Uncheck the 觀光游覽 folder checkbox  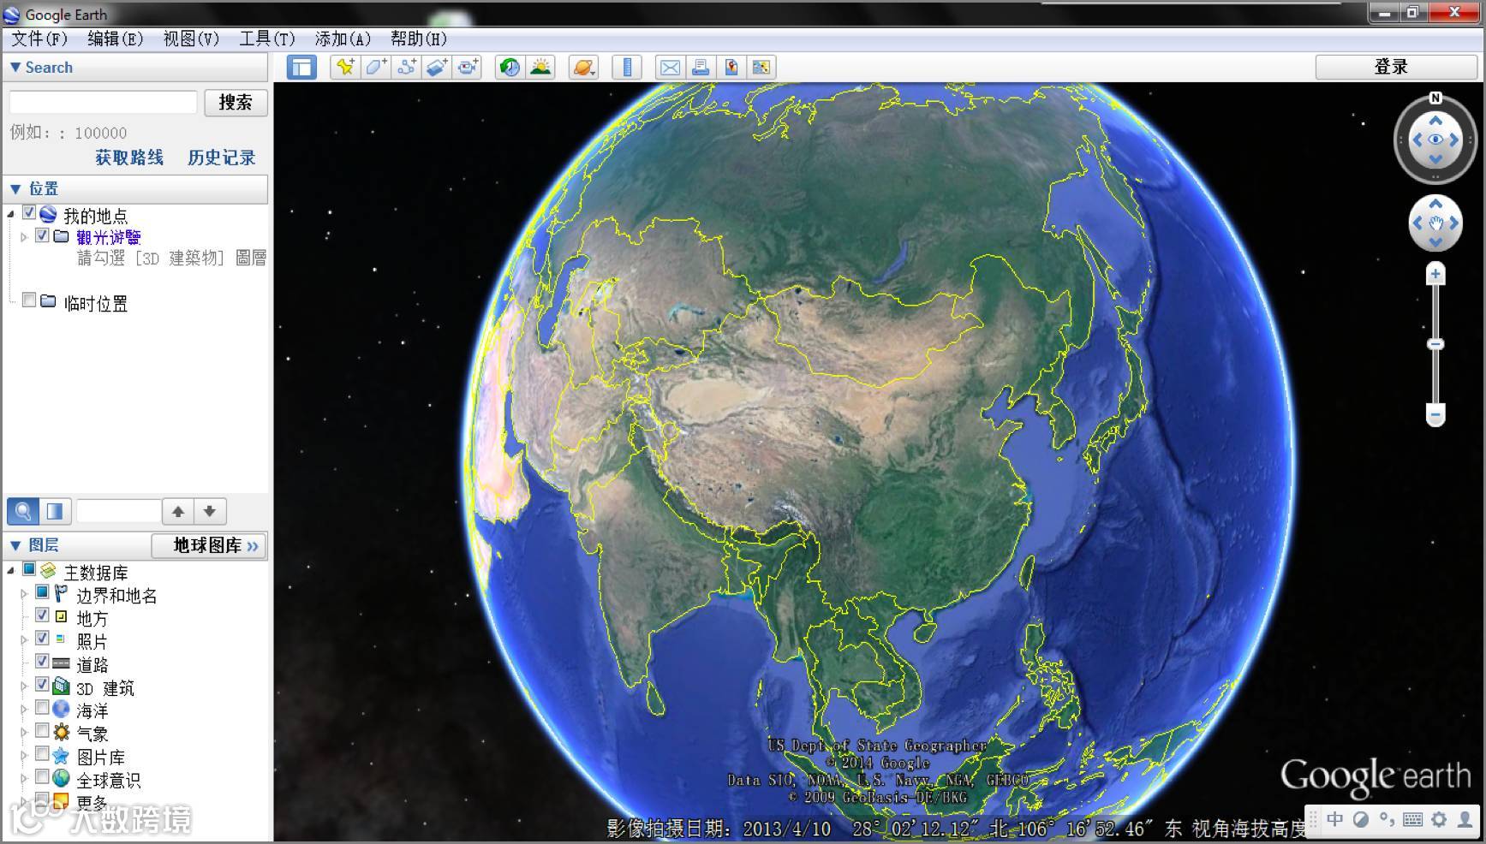pos(42,235)
